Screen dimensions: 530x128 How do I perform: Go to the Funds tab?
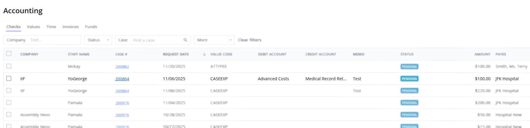click(91, 27)
